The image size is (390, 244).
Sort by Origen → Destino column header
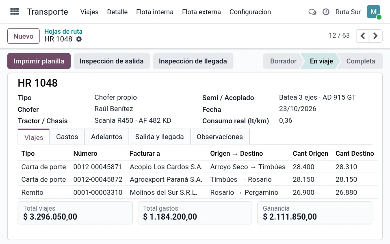236,153
